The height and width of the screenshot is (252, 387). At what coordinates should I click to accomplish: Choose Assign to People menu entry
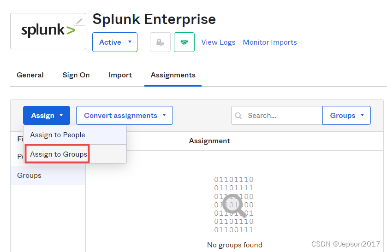tap(75, 135)
